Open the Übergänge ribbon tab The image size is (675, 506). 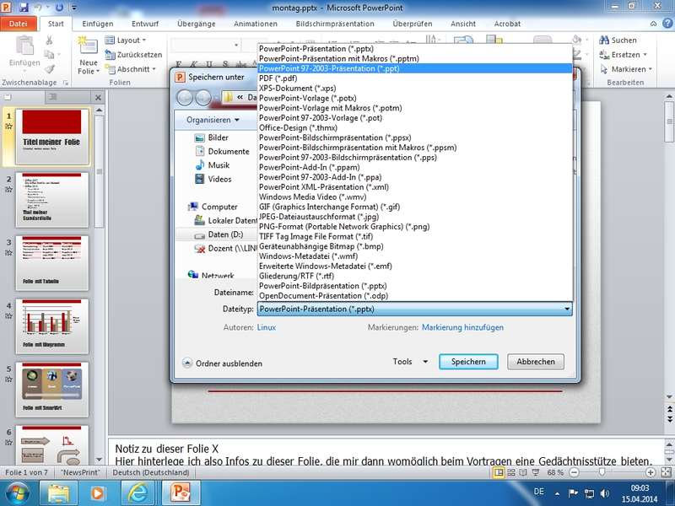[197, 24]
